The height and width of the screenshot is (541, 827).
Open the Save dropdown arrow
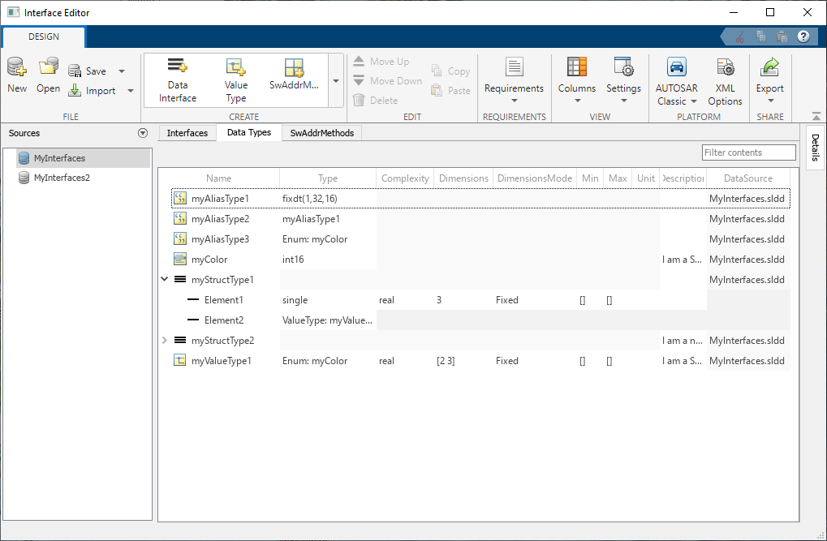(120, 71)
